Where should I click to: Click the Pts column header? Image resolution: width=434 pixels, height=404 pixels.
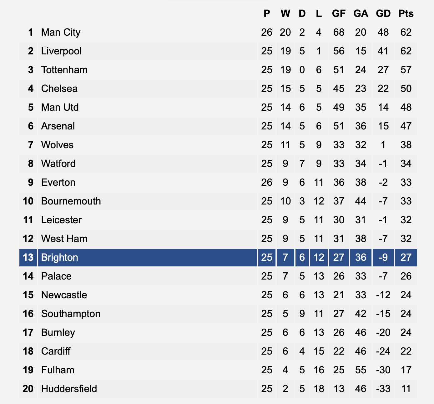tap(406, 13)
